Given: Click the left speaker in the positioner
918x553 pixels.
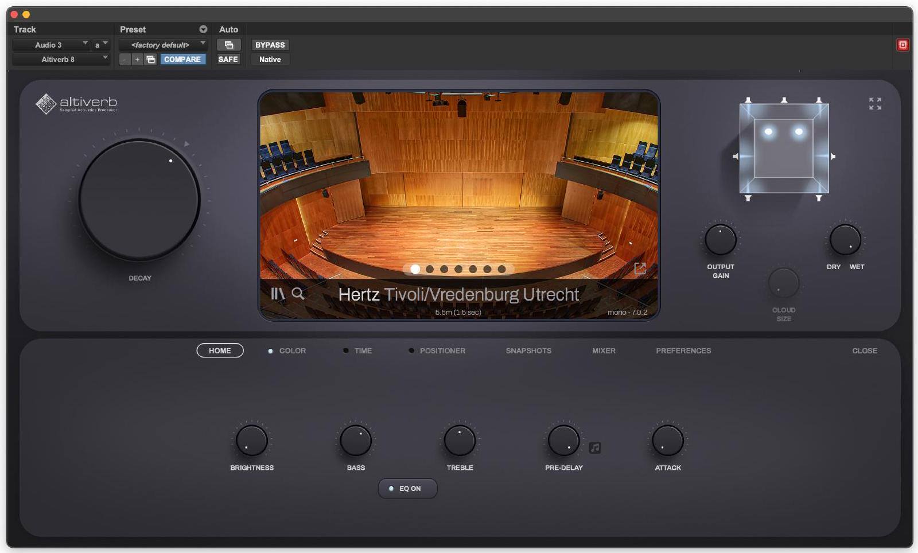Looking at the screenshot, I should [x=768, y=132].
